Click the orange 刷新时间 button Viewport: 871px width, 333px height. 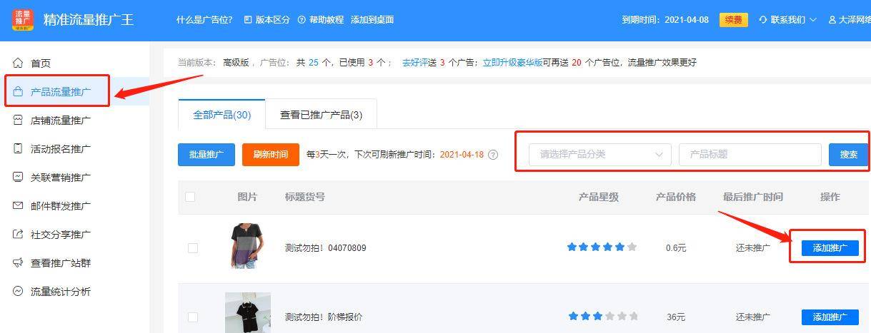pyautogui.click(x=271, y=154)
